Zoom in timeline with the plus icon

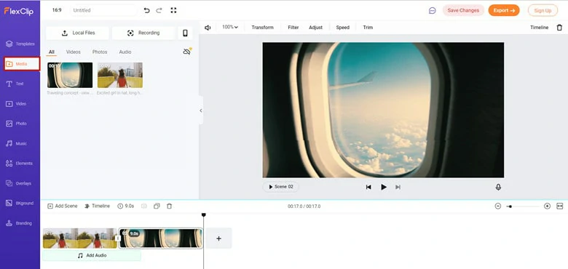(x=547, y=206)
